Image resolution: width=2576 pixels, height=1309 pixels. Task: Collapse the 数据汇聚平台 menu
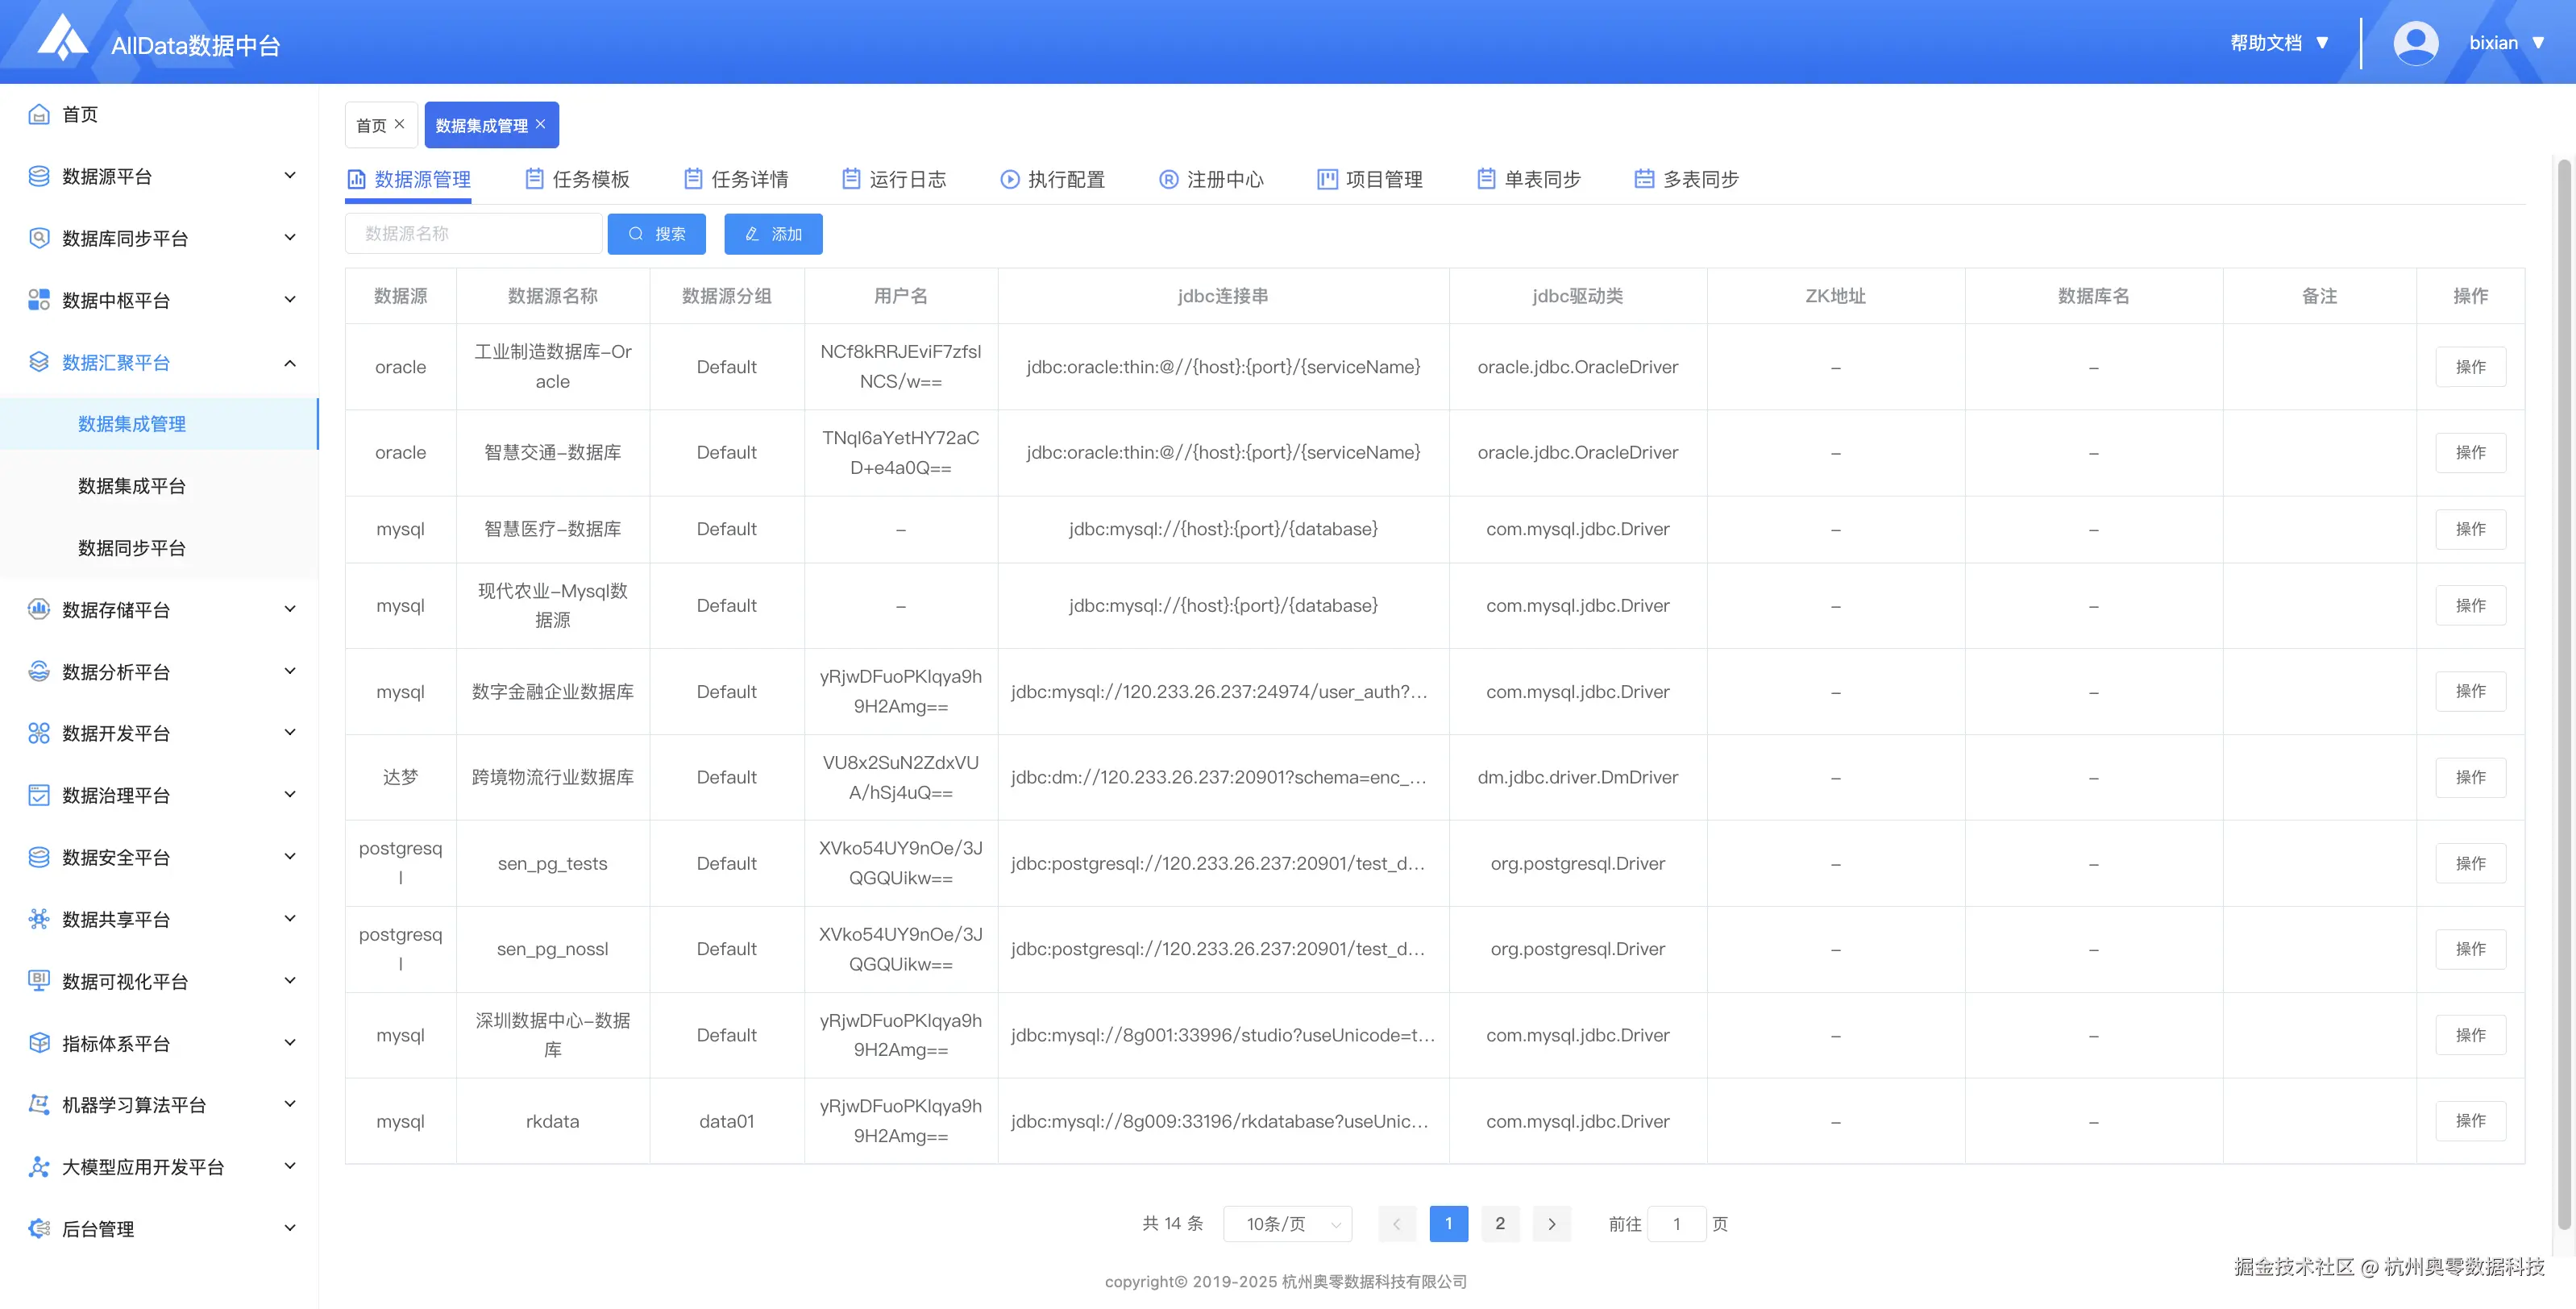(290, 363)
